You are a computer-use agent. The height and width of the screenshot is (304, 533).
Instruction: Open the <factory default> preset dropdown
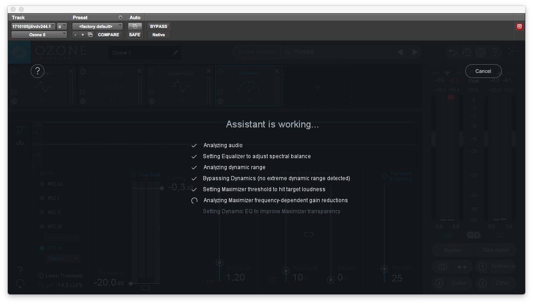pyautogui.click(x=97, y=26)
